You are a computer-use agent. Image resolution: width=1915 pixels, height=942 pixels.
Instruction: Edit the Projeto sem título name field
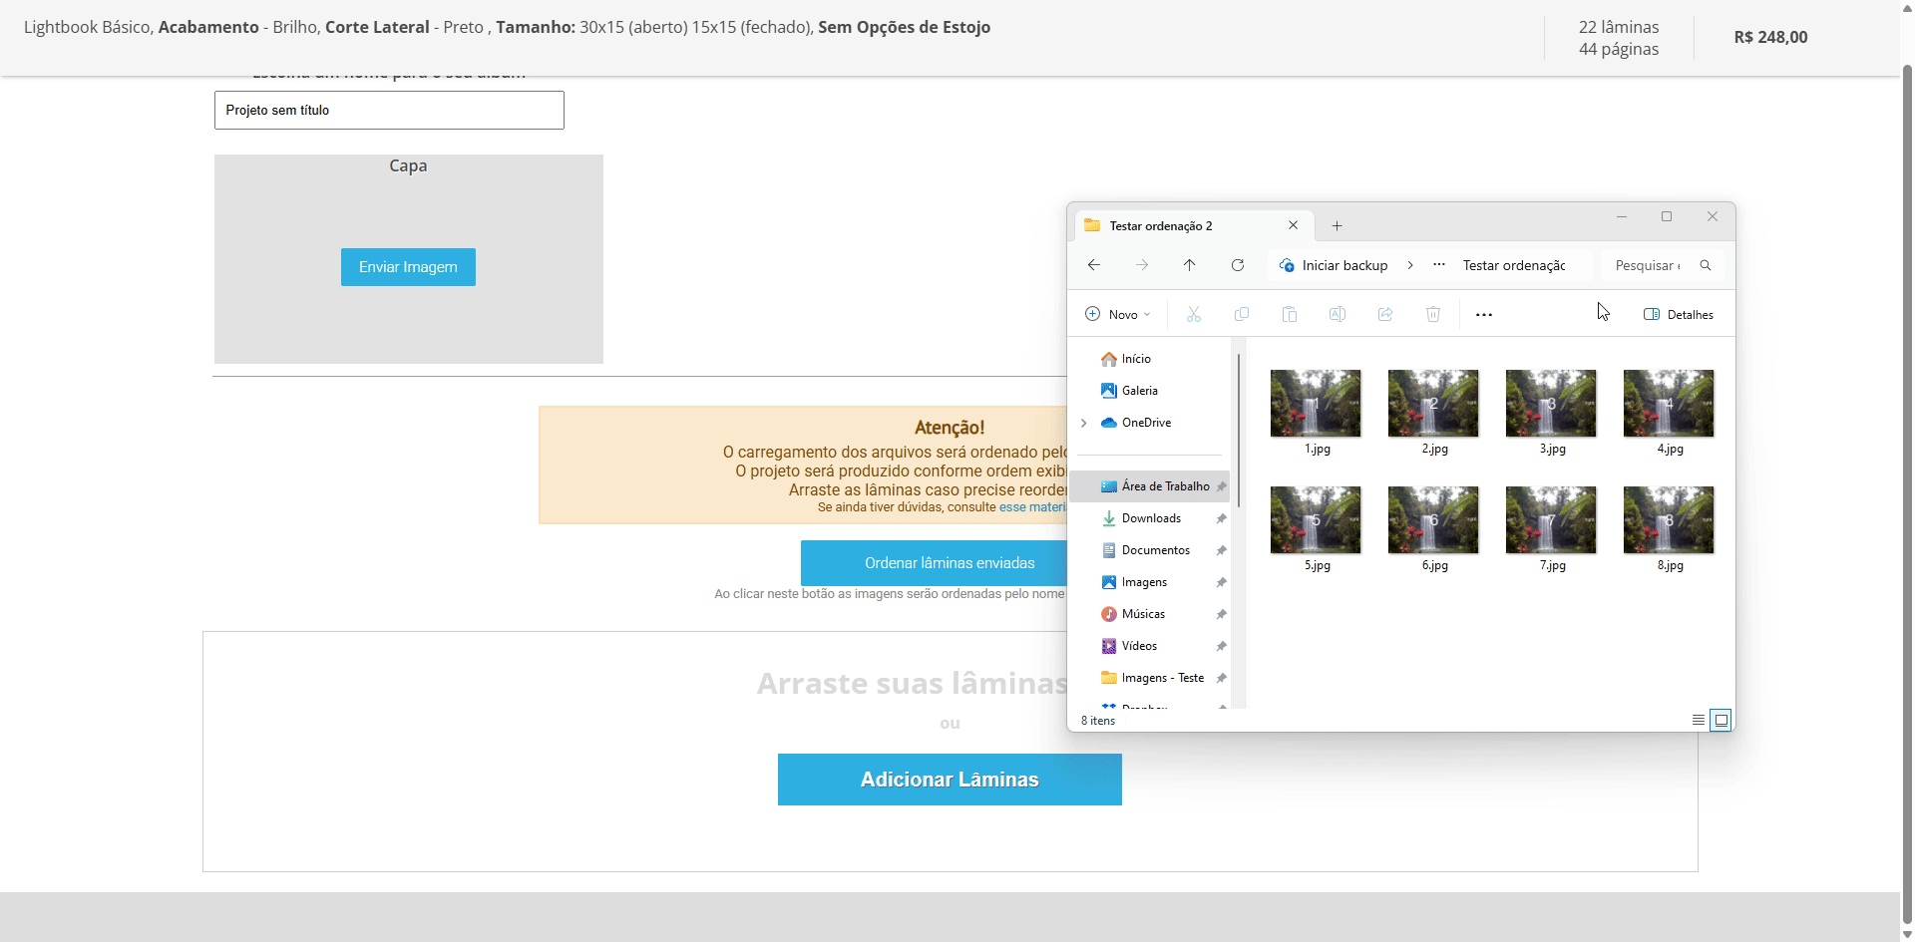[389, 110]
